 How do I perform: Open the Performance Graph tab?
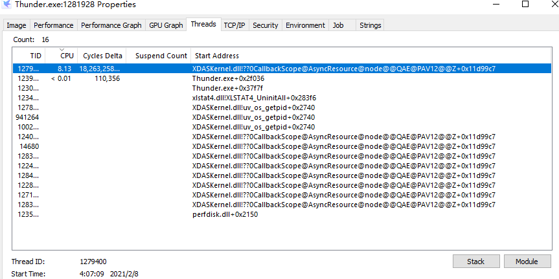[111, 25]
